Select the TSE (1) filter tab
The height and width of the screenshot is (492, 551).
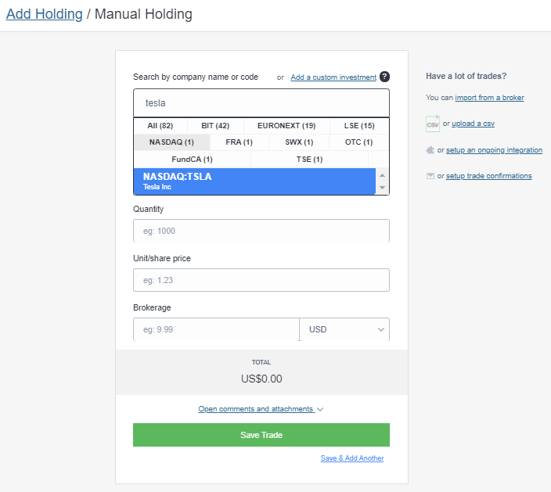(x=309, y=160)
